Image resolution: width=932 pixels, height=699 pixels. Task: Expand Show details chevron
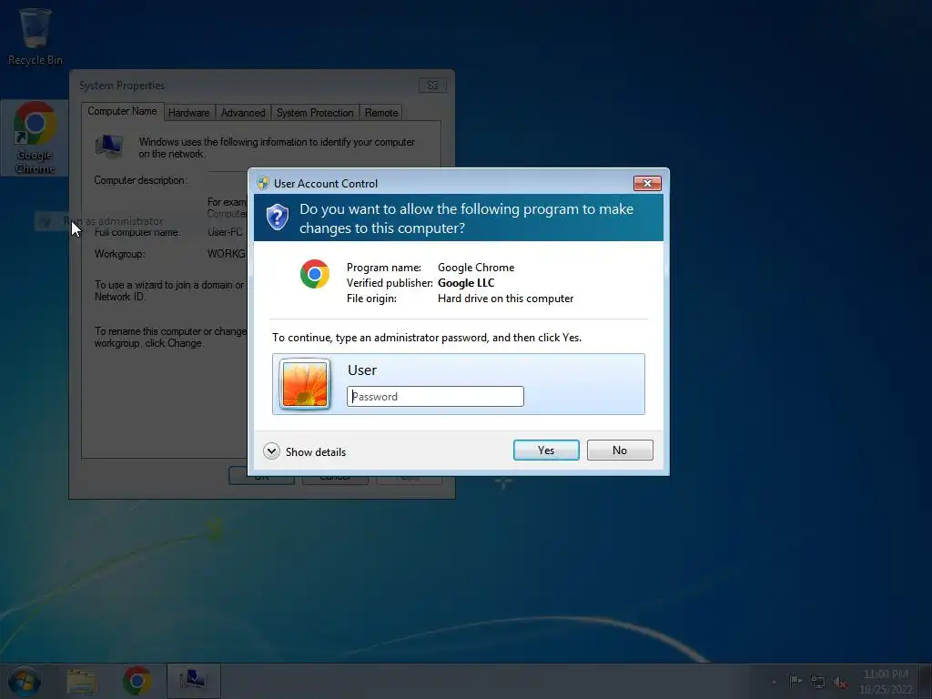pyautogui.click(x=271, y=451)
